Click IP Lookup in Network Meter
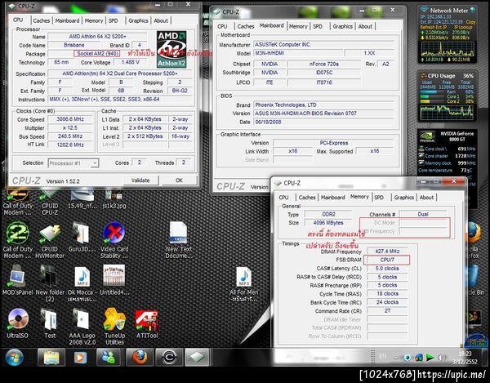 [x=463, y=27]
